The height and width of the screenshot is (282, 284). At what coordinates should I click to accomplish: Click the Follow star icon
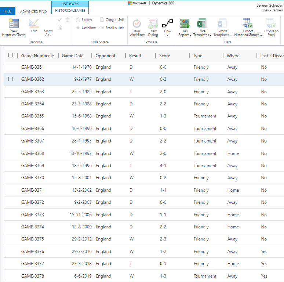(x=78, y=19)
